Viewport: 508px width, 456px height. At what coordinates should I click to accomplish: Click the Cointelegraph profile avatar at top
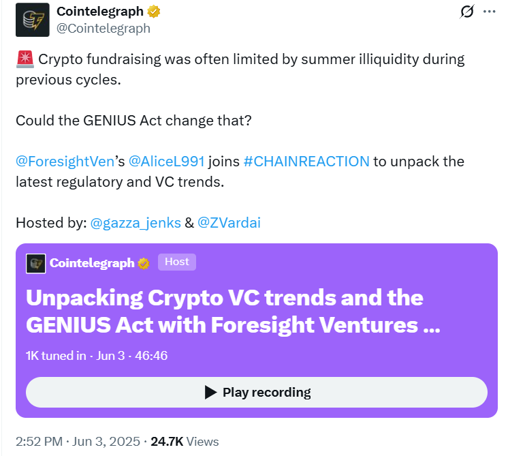(32, 20)
